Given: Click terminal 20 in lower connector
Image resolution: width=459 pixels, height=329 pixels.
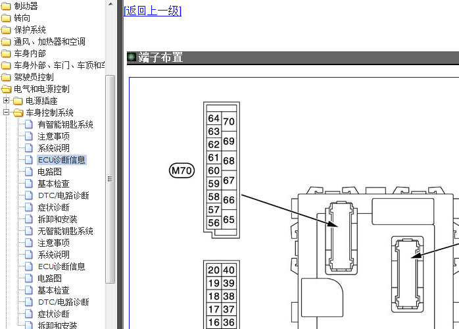Looking at the screenshot, I should pyautogui.click(x=214, y=270).
